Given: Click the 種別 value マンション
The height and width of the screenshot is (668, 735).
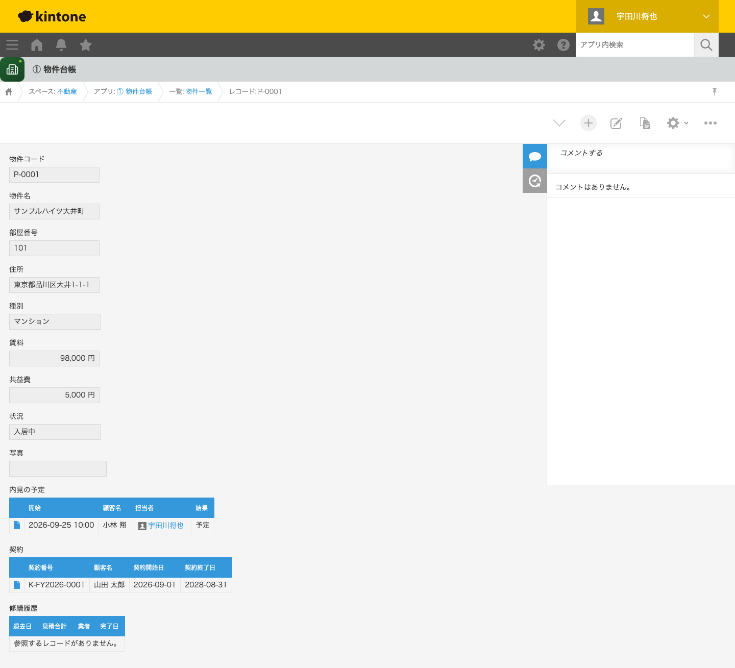Looking at the screenshot, I should (x=55, y=321).
